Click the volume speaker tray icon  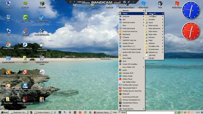tap(185, 112)
